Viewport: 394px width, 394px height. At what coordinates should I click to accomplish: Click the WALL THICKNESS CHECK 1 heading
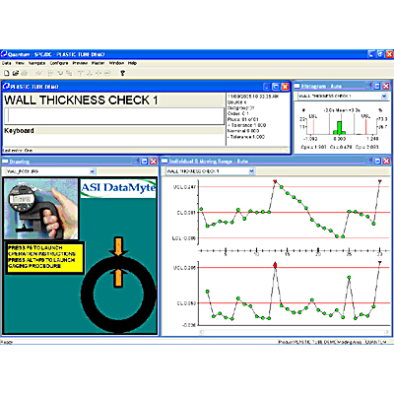(x=81, y=100)
